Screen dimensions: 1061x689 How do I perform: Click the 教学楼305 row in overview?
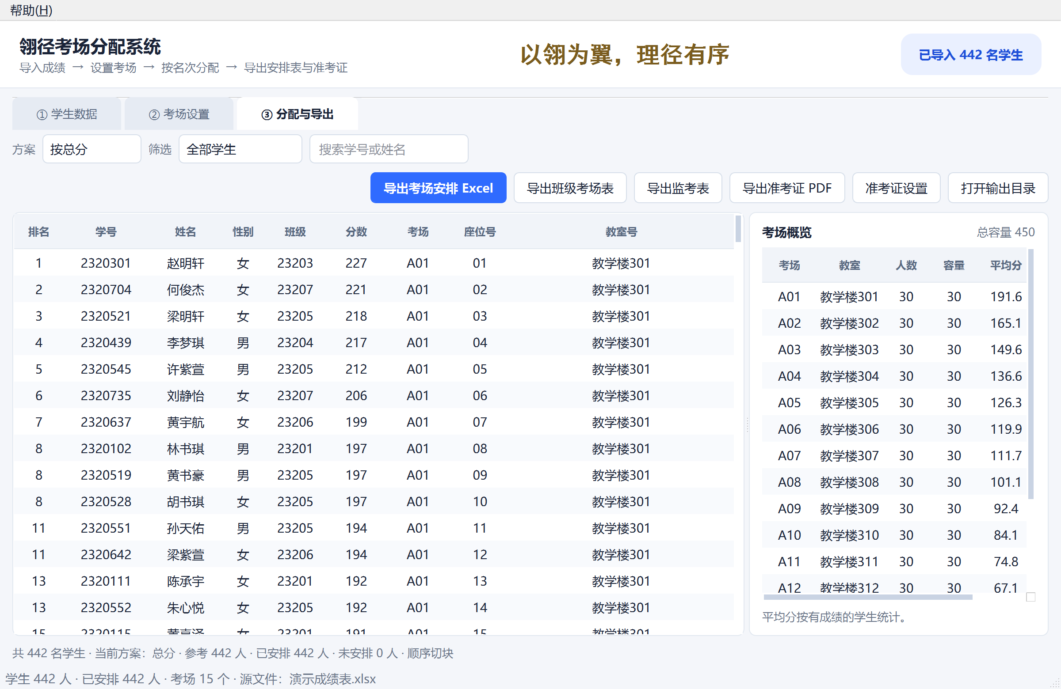click(x=894, y=403)
